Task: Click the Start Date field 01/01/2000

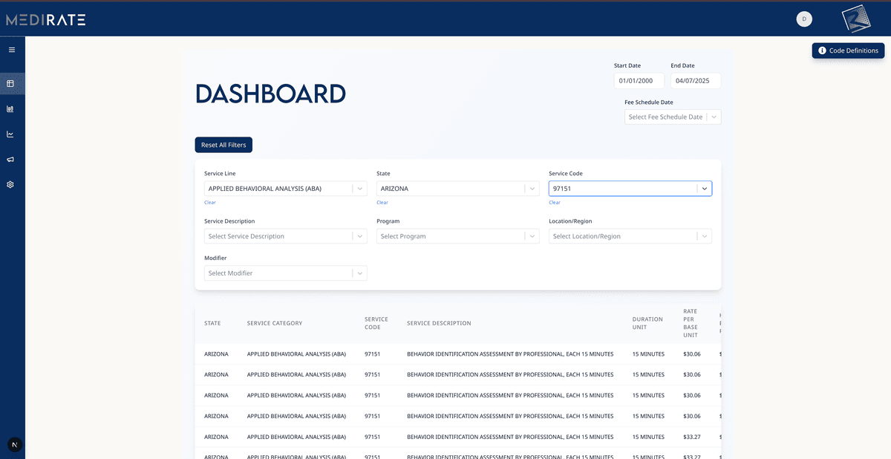Action: point(639,81)
